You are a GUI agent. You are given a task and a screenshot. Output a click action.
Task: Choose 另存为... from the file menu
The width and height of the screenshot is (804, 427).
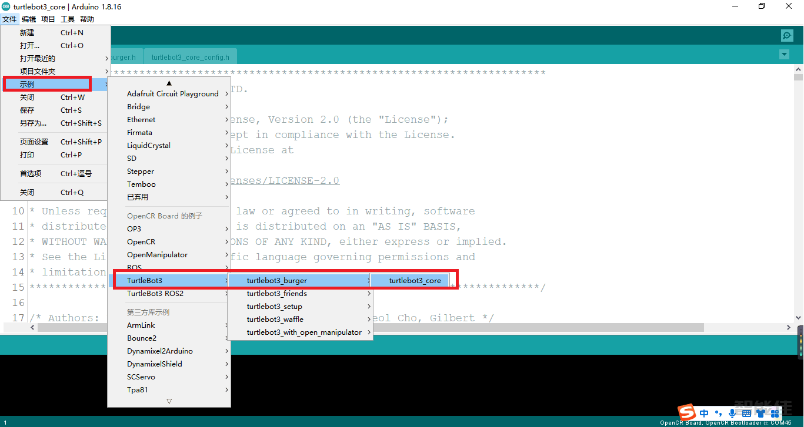pyautogui.click(x=33, y=123)
